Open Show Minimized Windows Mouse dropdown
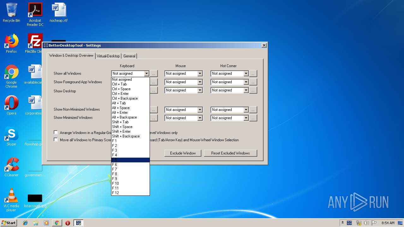The height and width of the screenshot is (227, 404). pos(200,118)
